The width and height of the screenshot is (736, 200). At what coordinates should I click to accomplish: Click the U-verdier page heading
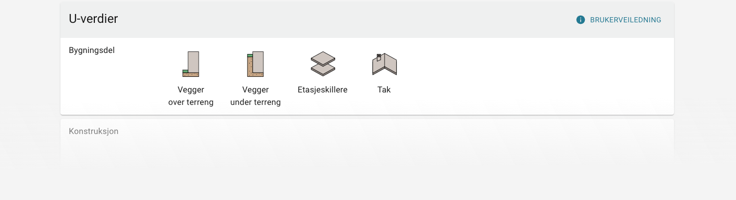[x=93, y=19]
